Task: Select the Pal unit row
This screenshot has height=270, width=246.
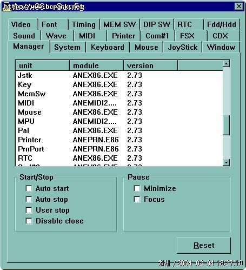Action: (x=119, y=130)
